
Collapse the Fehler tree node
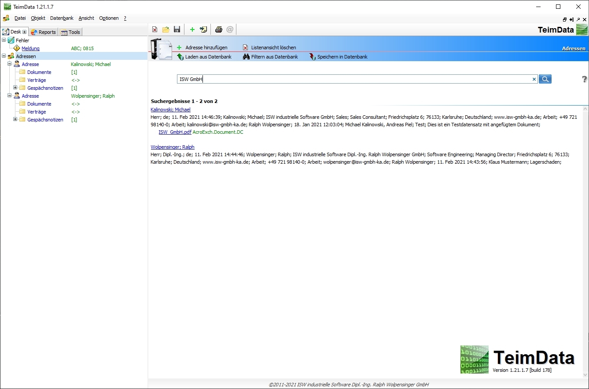(4, 40)
